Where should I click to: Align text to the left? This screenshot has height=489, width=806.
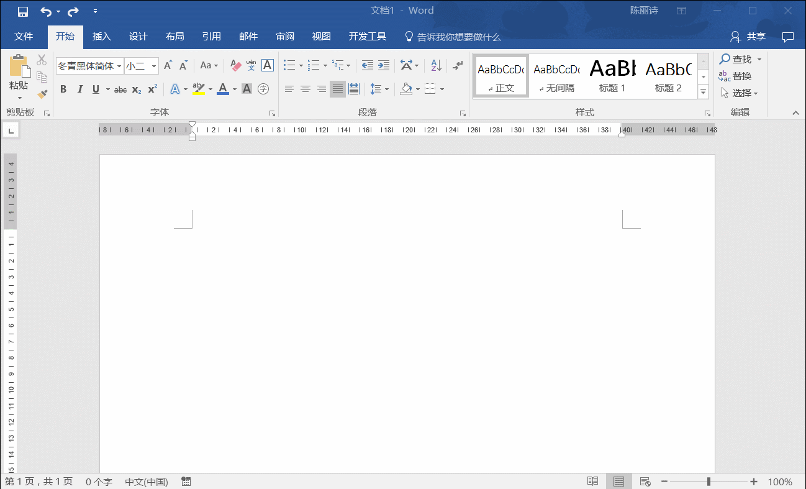coord(289,89)
